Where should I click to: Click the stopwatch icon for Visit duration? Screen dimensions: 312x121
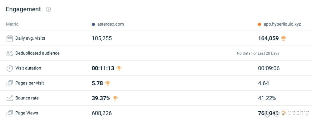coord(10,68)
